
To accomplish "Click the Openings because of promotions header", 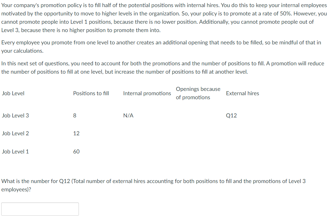I will (x=198, y=93).
